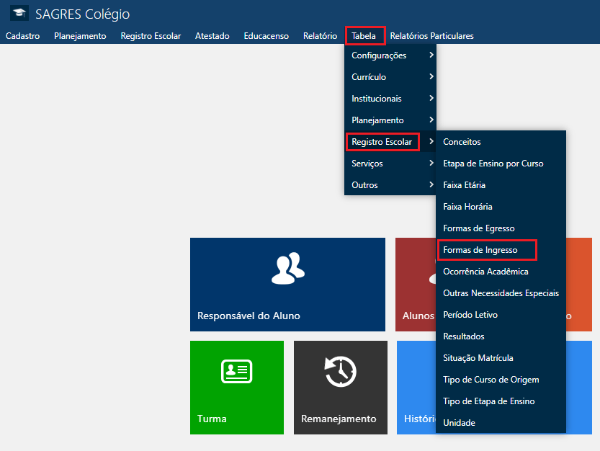
Task: Open the Cadastro menu
Action: click(x=22, y=36)
